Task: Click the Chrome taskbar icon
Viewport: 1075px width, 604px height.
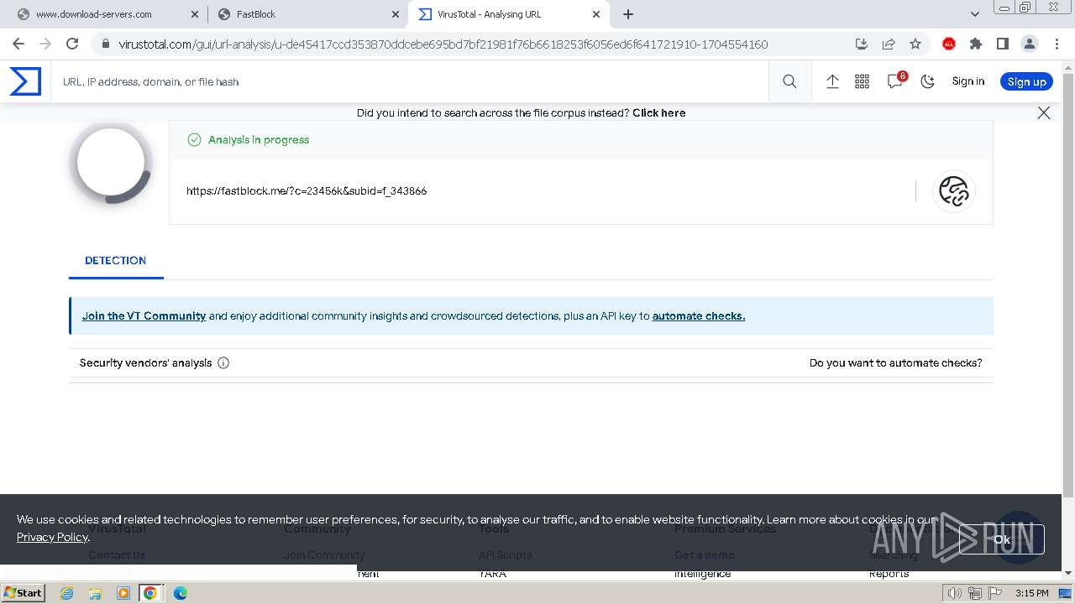Action: click(150, 593)
